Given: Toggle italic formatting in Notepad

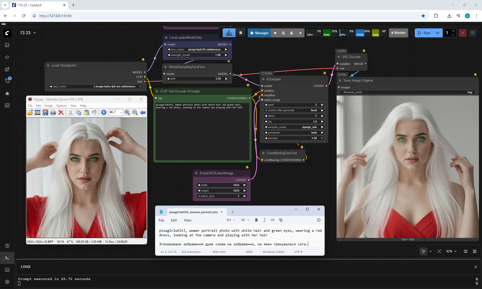Looking at the screenshot, I should (264, 220).
